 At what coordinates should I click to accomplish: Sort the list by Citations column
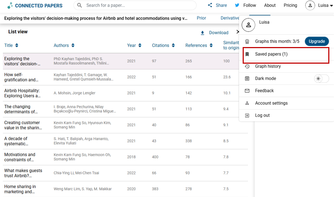pos(163,45)
